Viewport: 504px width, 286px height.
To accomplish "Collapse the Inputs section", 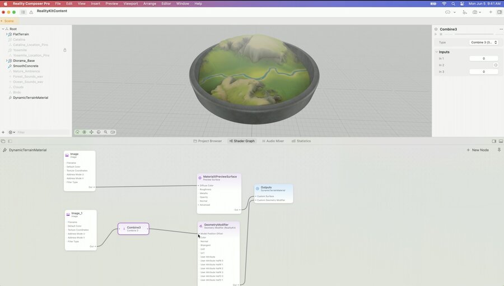I will click(436, 52).
